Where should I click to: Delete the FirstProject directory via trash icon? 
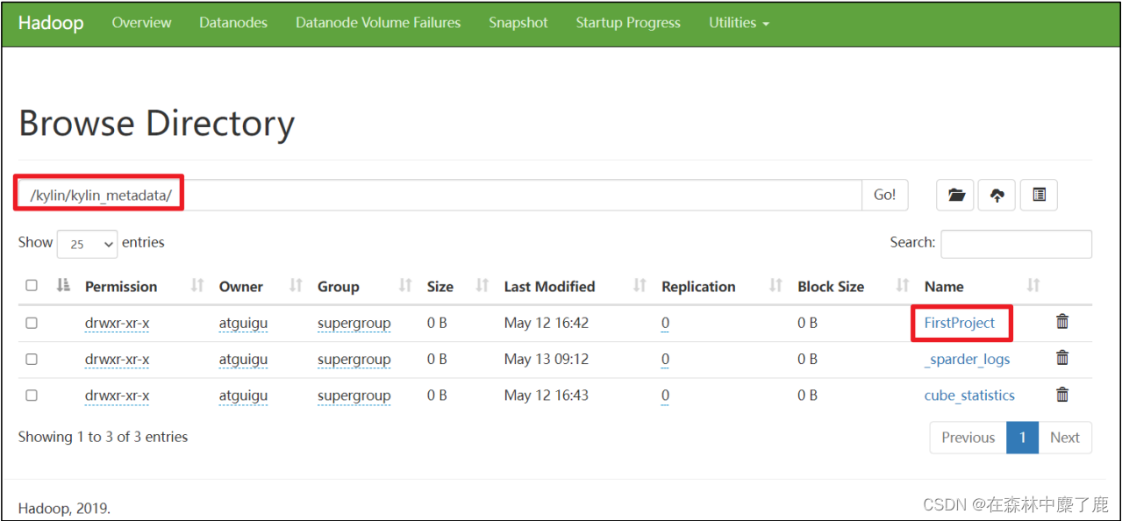[x=1062, y=322]
